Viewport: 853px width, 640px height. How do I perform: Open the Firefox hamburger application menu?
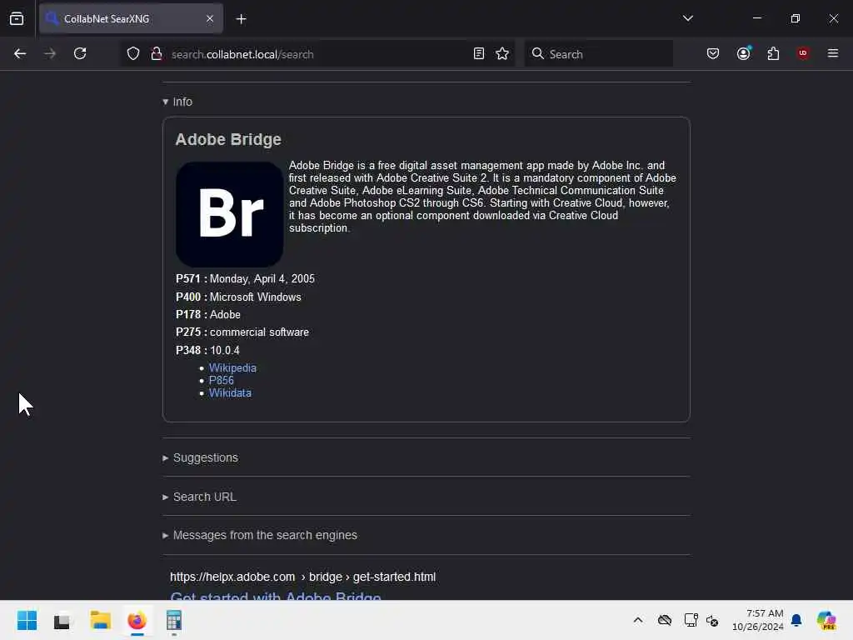click(833, 53)
